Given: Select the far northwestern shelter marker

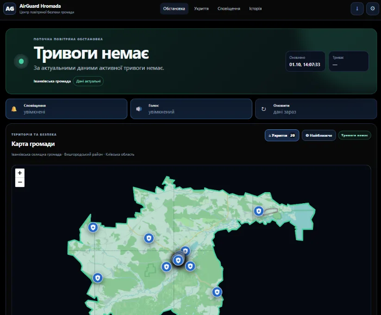Looking at the screenshot, I should pos(93,227).
